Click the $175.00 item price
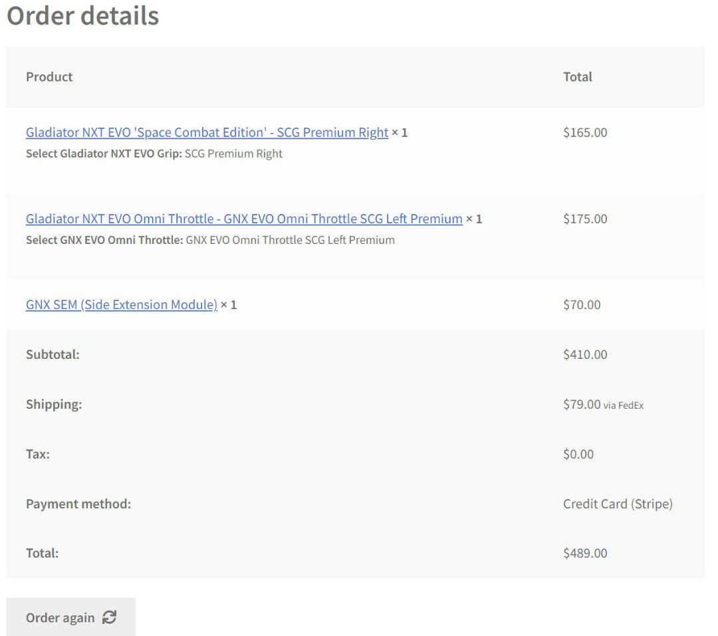This screenshot has width=718, height=636. click(x=585, y=219)
